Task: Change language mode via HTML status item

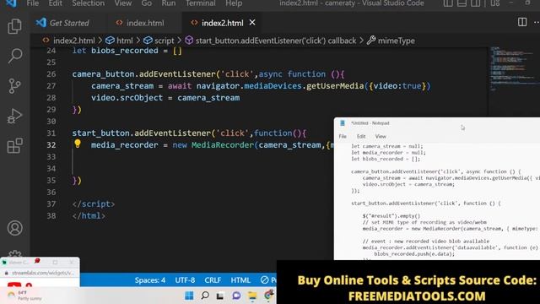Action: pos(240,280)
